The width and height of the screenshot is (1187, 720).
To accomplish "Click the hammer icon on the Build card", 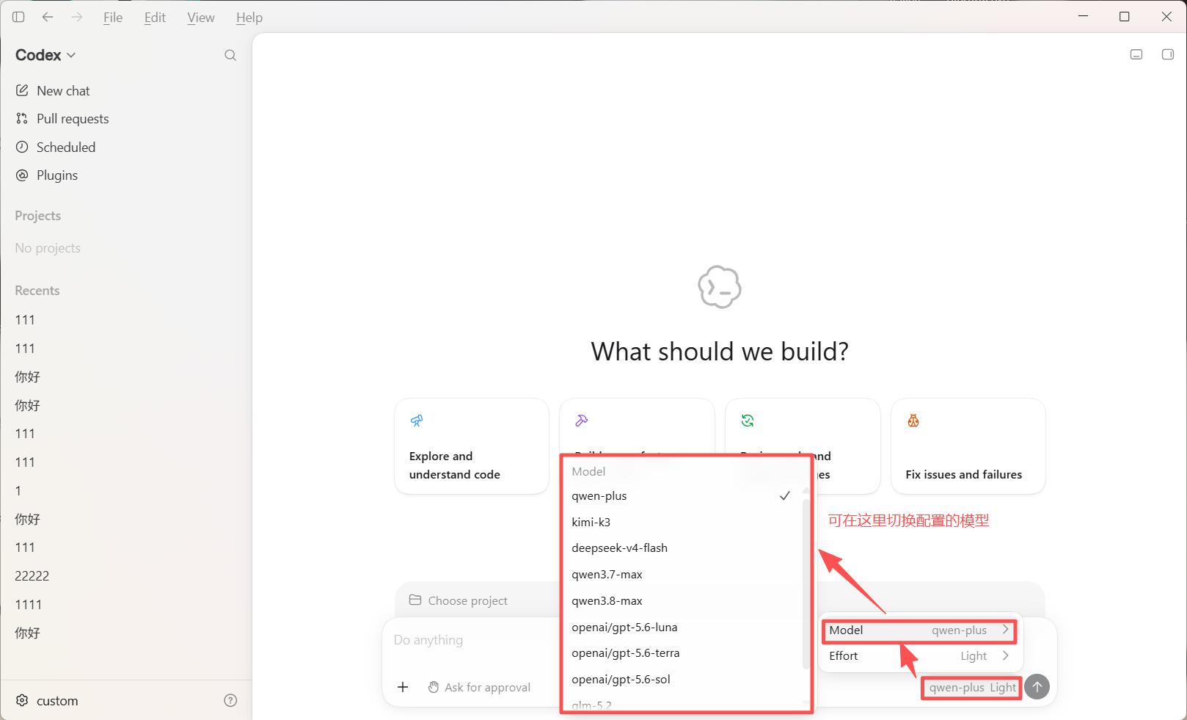I will point(582,421).
